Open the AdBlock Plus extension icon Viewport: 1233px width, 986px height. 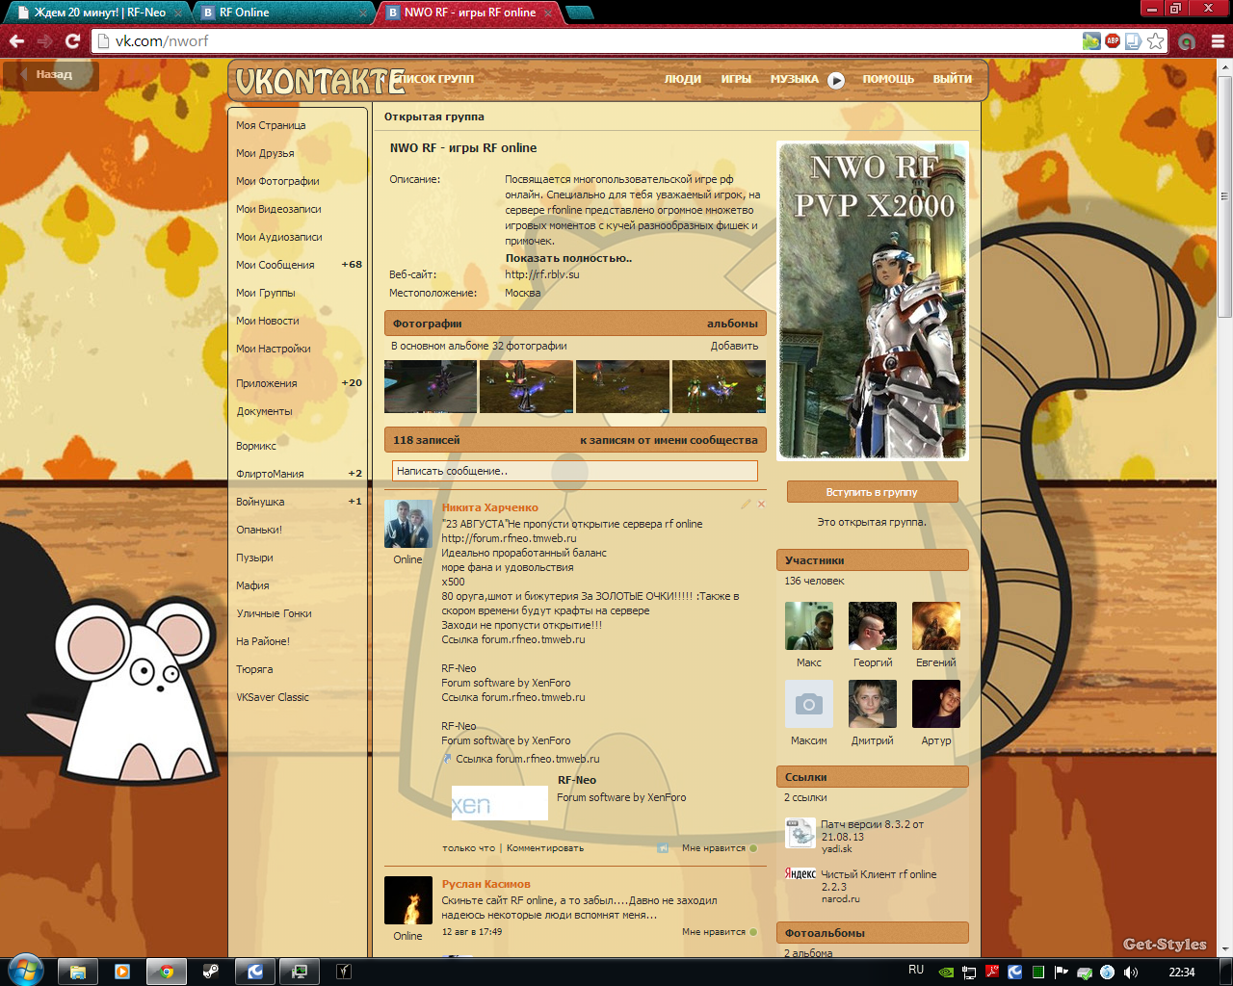click(x=1113, y=40)
